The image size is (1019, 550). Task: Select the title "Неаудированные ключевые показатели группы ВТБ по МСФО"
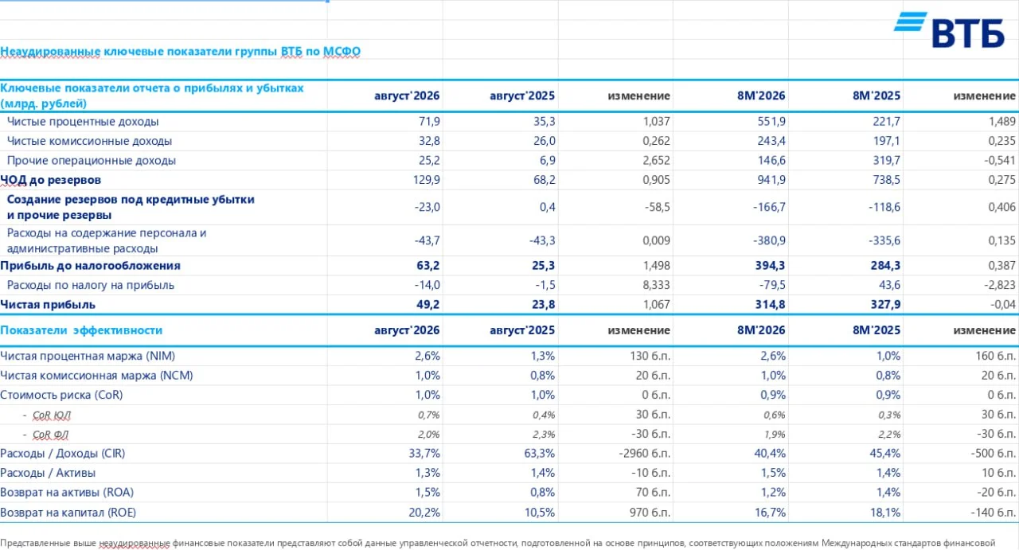tap(181, 52)
